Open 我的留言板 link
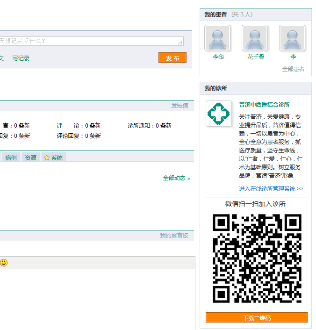Screen dimensions: 316x330 (x=174, y=235)
